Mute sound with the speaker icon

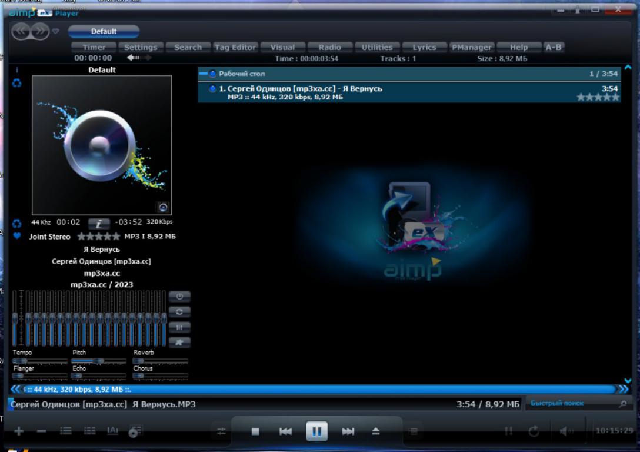566,432
